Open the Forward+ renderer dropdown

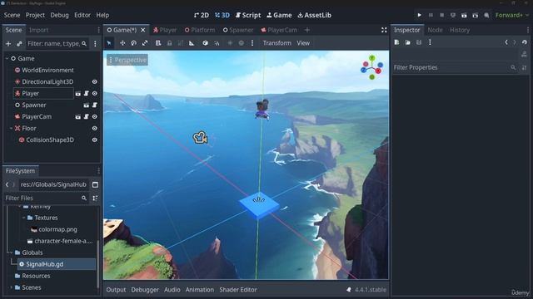pos(512,15)
